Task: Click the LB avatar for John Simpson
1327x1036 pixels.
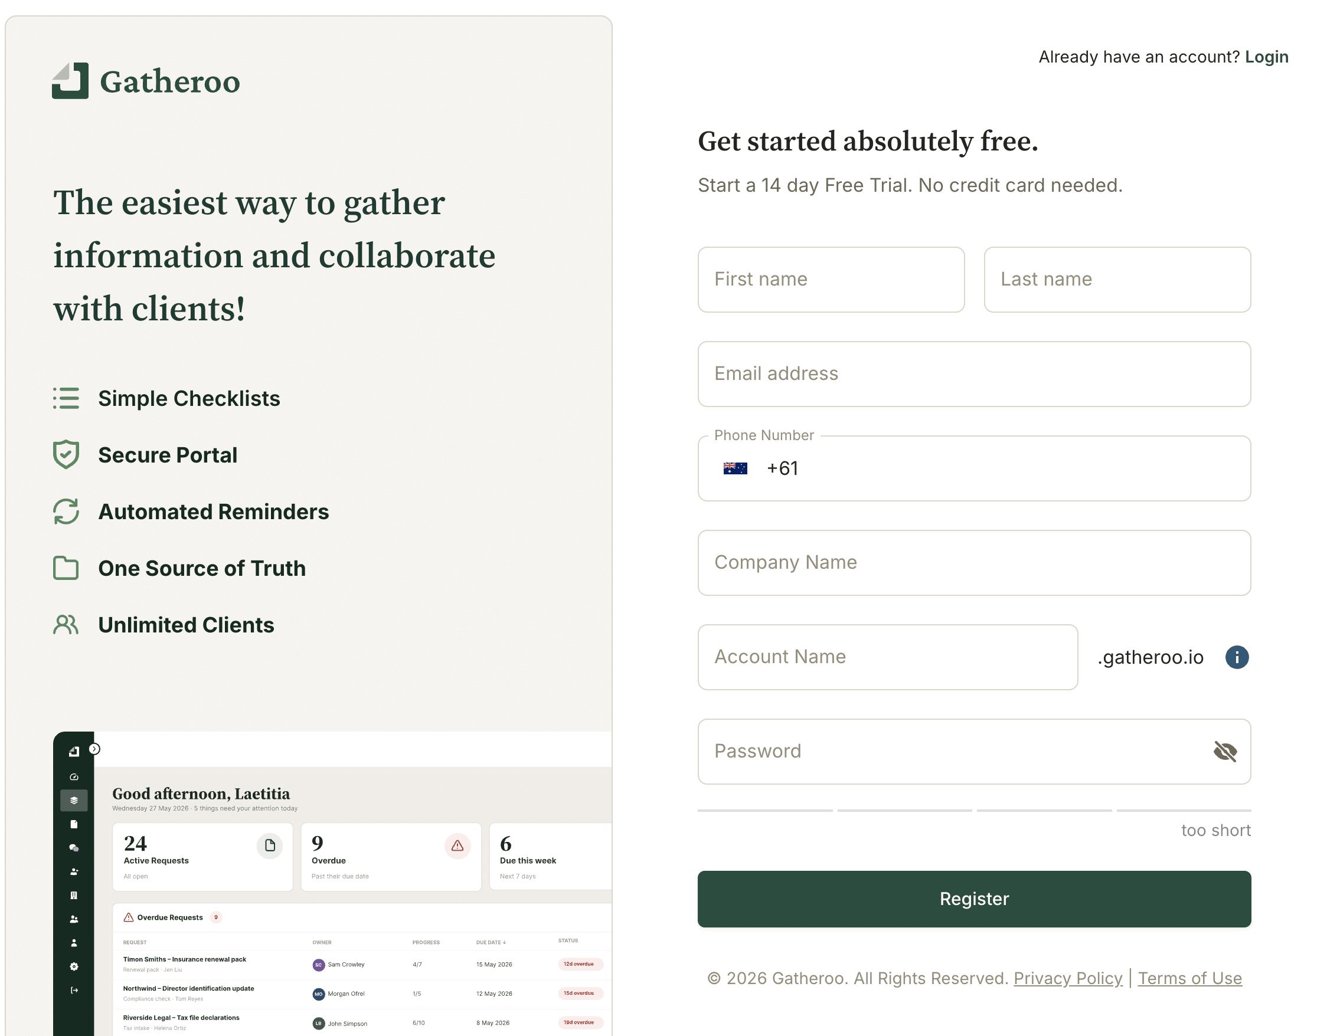Action: tap(318, 1022)
